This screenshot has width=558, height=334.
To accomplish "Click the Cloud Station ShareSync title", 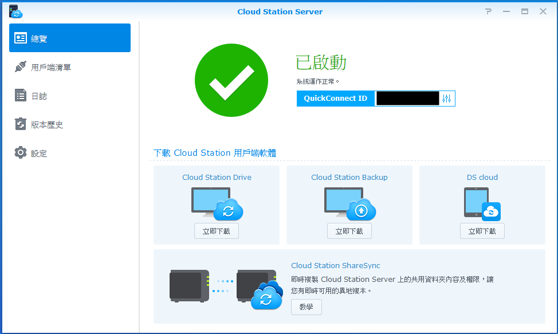I will point(336,265).
